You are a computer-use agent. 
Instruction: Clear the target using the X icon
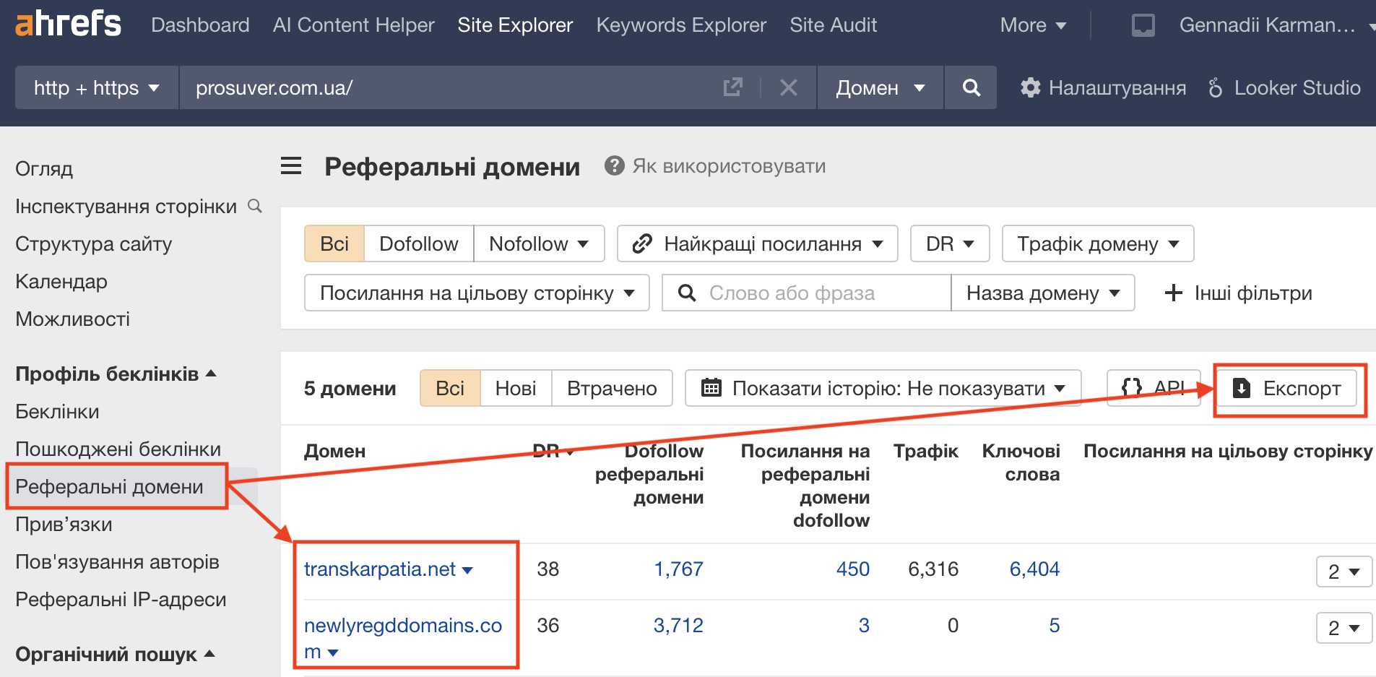(x=788, y=87)
